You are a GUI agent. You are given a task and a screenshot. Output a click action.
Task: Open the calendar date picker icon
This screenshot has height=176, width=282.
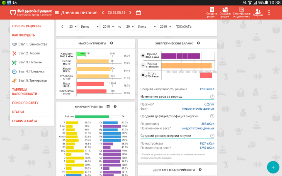pyautogui.click(x=138, y=12)
